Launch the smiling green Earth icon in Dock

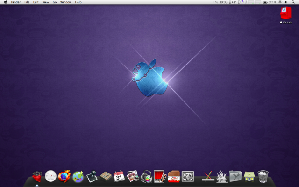(78, 177)
